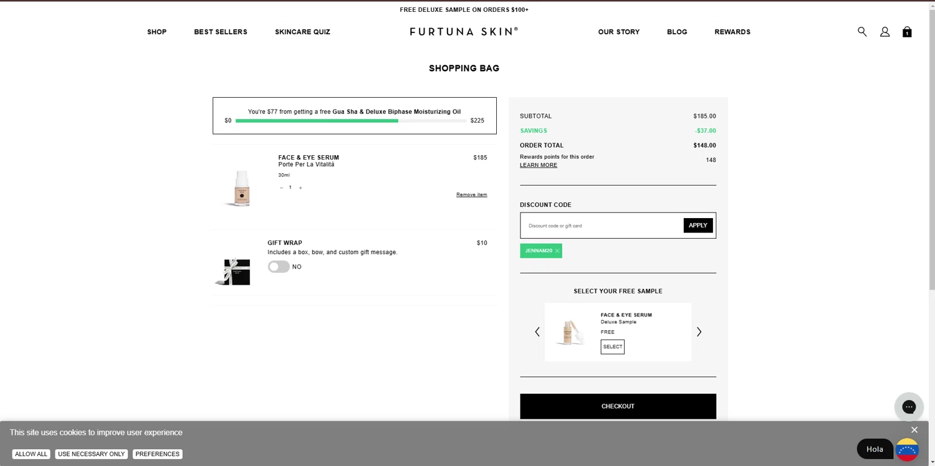Open OUR STORY page

[x=619, y=32]
